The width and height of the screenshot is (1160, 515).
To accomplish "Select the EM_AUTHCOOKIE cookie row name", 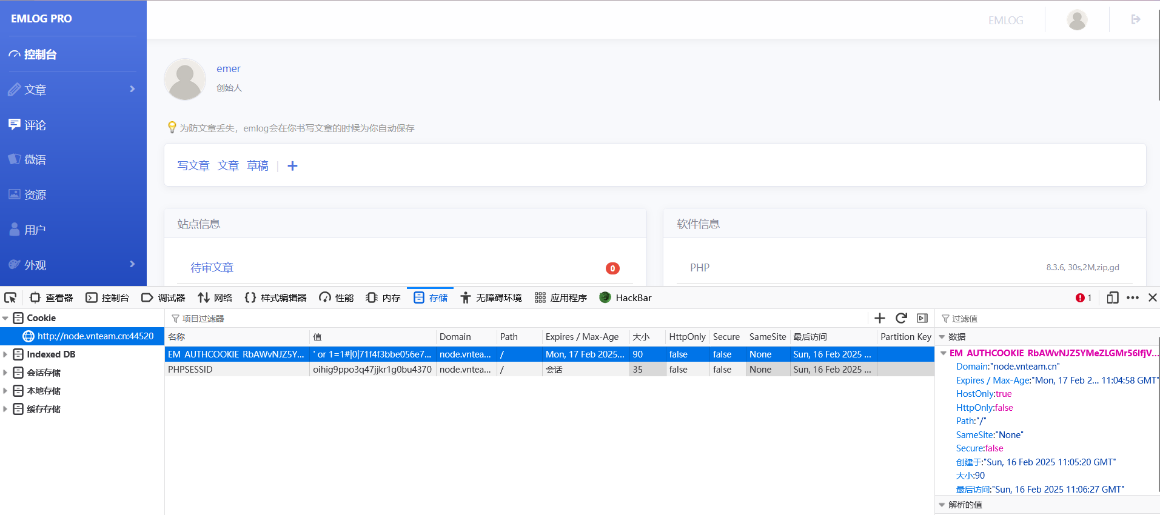I will (236, 354).
